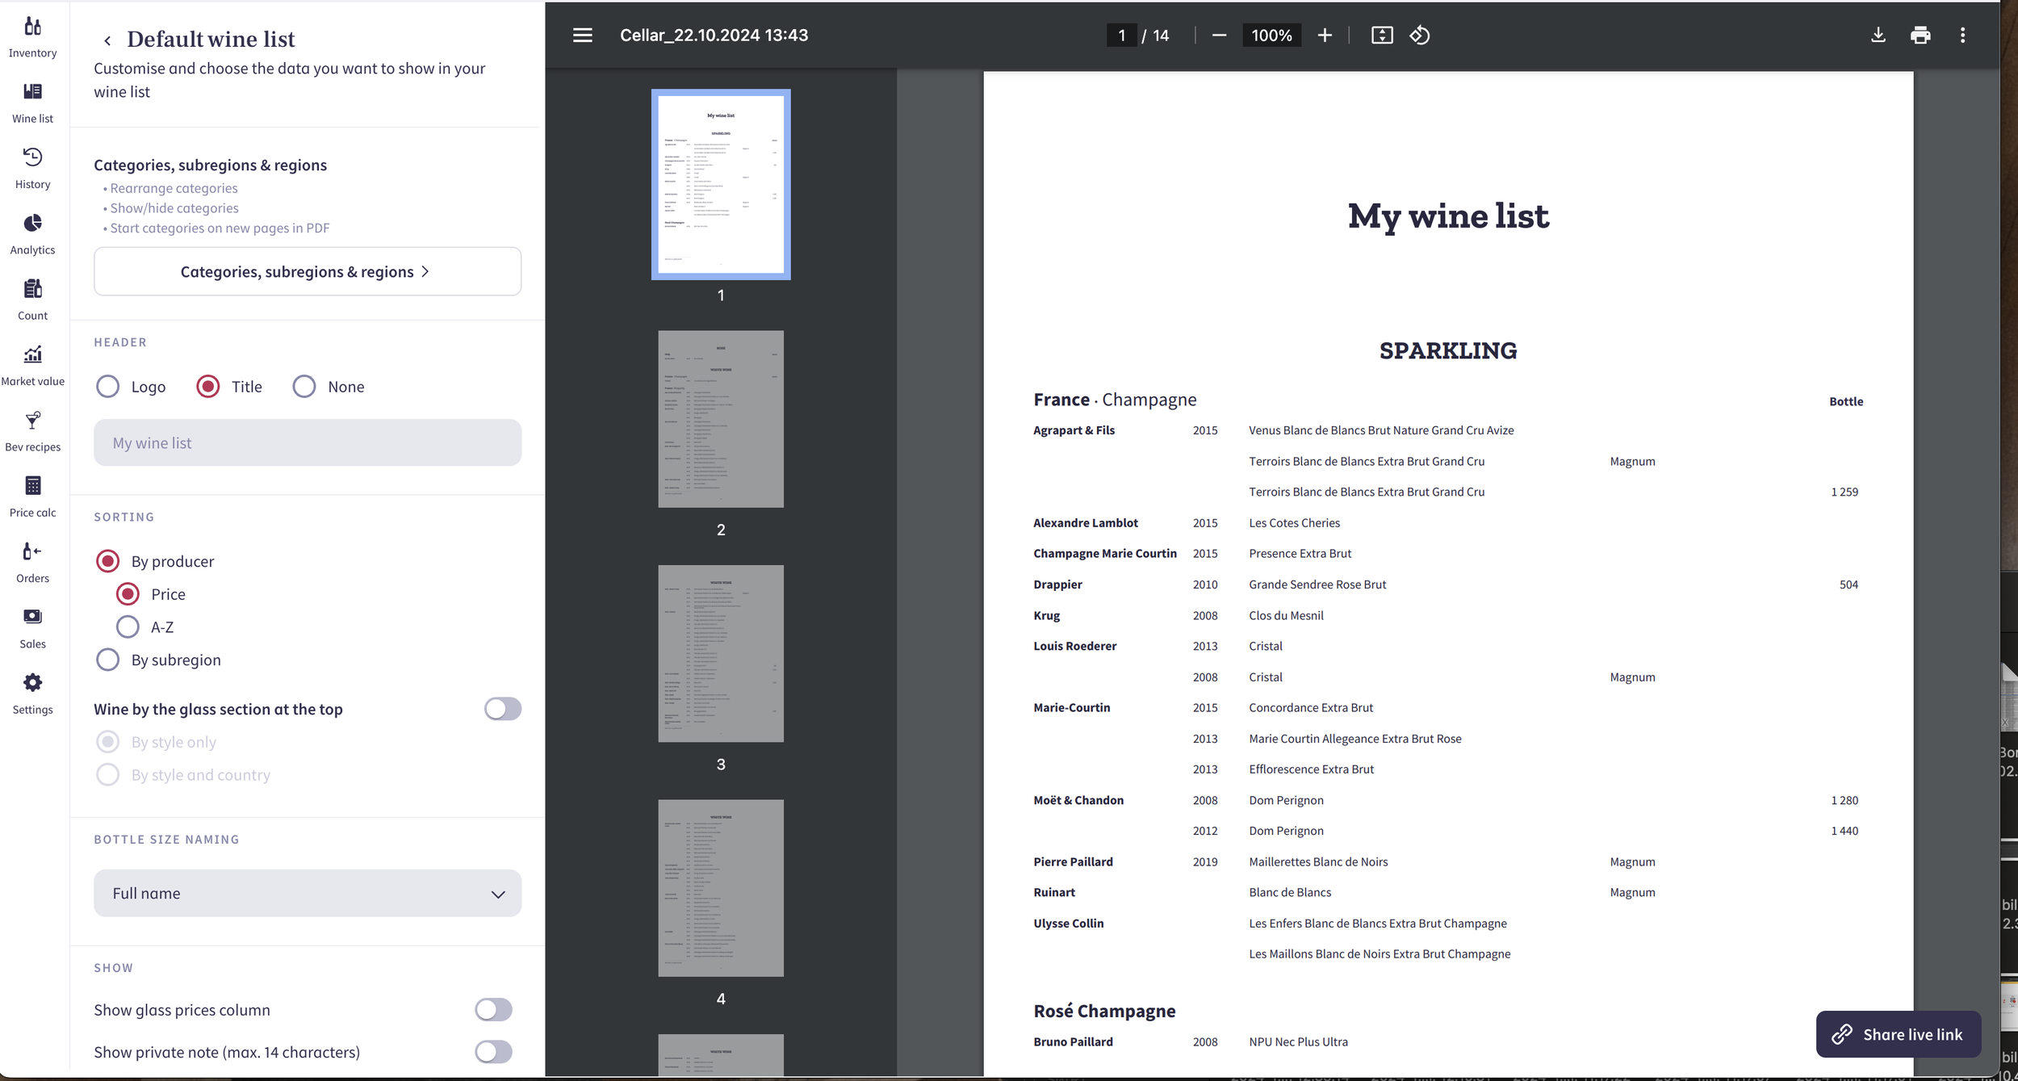Viewport: 2018px width, 1081px height.
Task: Click the fit to page icon
Action: [1381, 36]
